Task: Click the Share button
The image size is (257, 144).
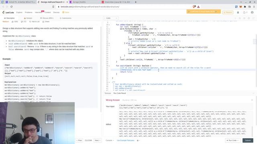Action: point(46,22)
